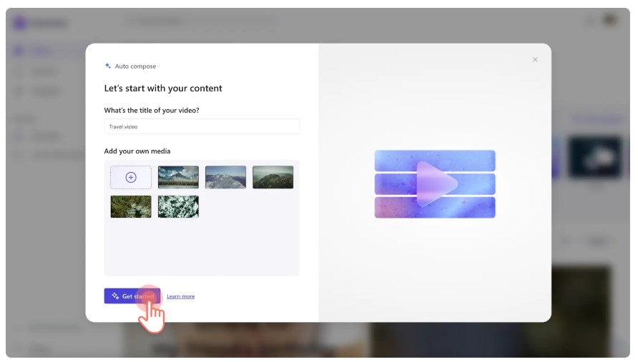Add media with the plus tile
This screenshot has height=362, width=638.
[x=131, y=177]
